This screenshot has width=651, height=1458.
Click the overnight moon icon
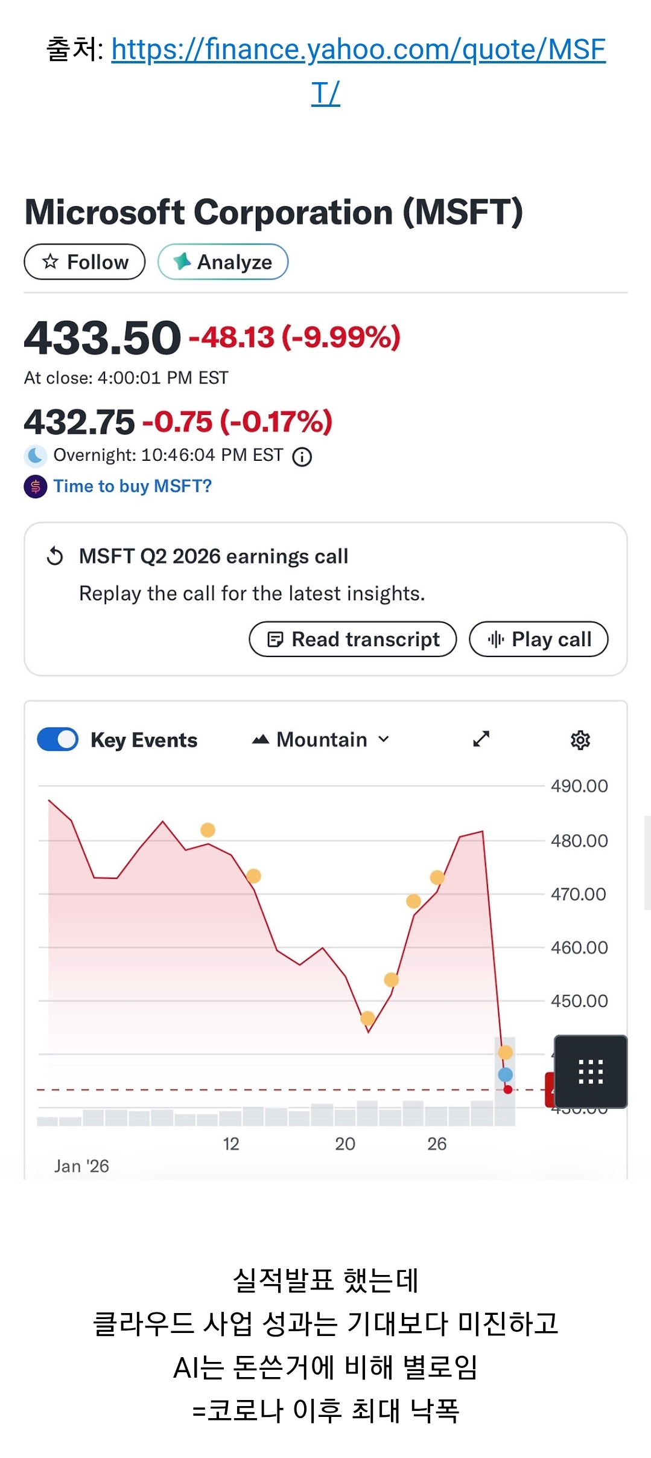(x=36, y=455)
